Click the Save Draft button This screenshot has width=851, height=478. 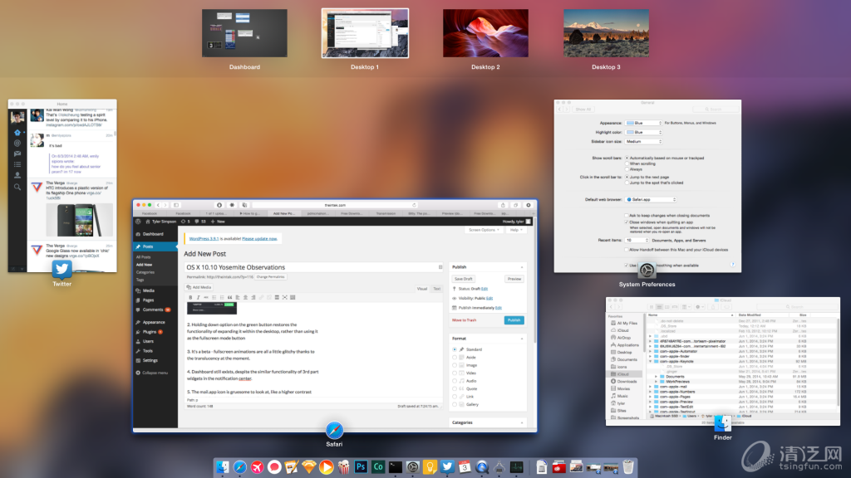pyautogui.click(x=464, y=279)
